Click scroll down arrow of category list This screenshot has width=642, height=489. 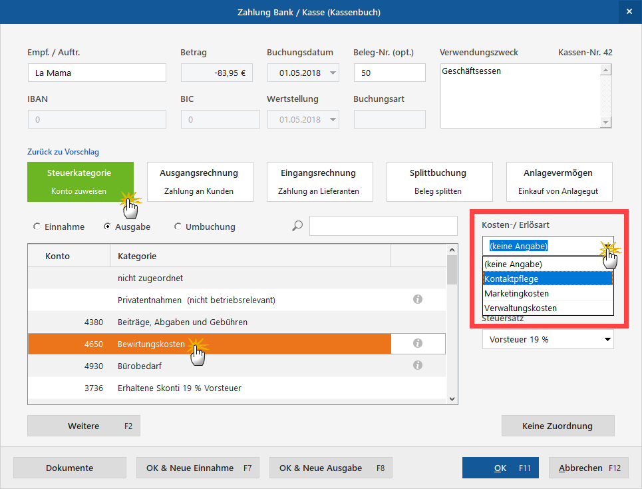click(x=452, y=399)
